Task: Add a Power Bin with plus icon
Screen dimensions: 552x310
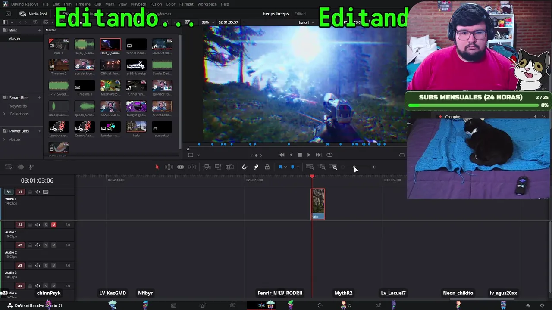Action: [x=39, y=131]
